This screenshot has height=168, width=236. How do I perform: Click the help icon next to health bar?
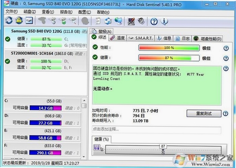point(226,58)
